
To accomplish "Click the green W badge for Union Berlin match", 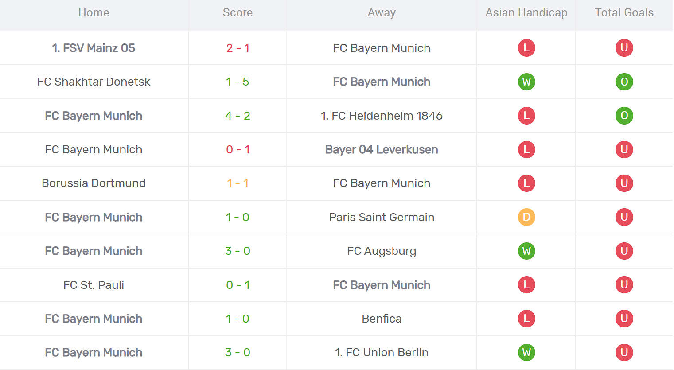I will (x=526, y=352).
